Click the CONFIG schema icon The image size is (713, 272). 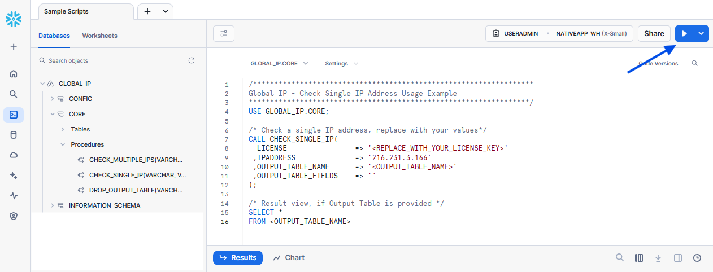pos(60,99)
